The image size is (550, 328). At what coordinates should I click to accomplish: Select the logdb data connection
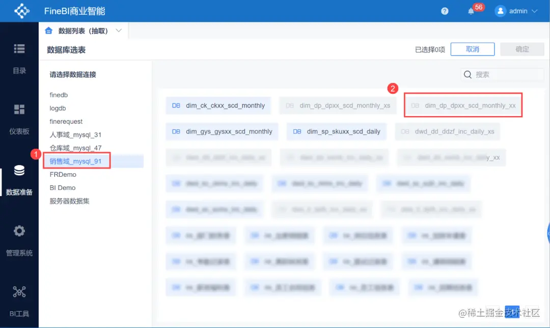[58, 108]
